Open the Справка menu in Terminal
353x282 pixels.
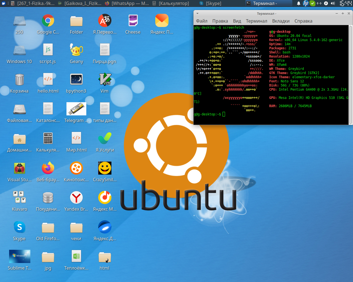tap(303, 21)
